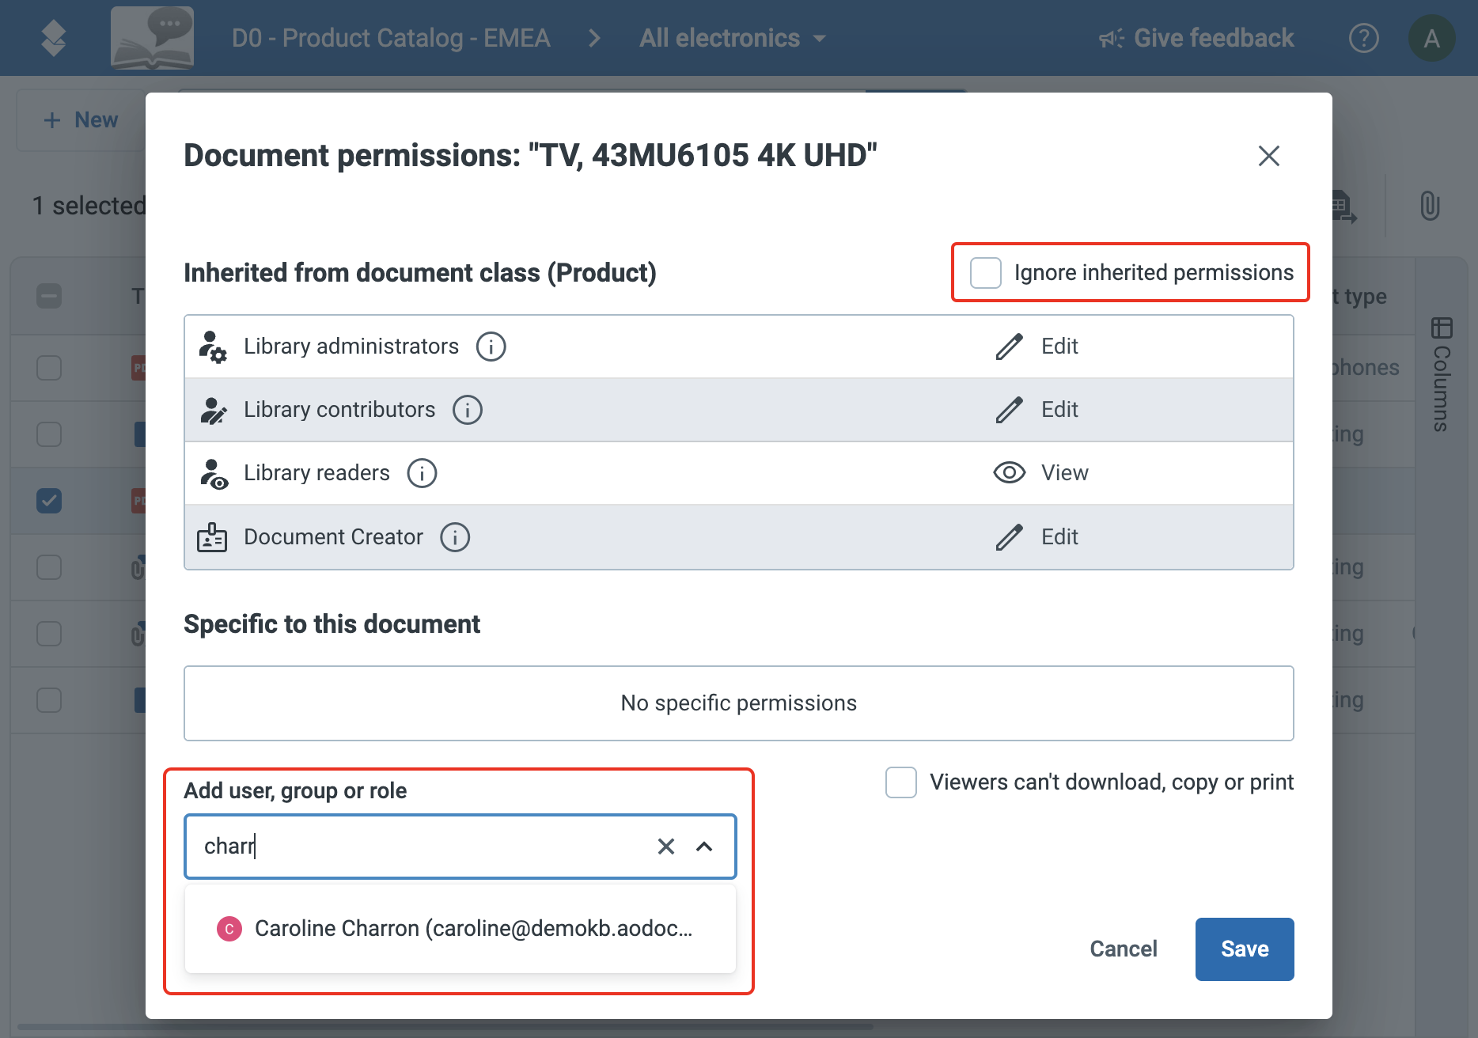The height and width of the screenshot is (1038, 1478).
Task: Click pencil icon for Library contributors
Action: tap(1009, 410)
